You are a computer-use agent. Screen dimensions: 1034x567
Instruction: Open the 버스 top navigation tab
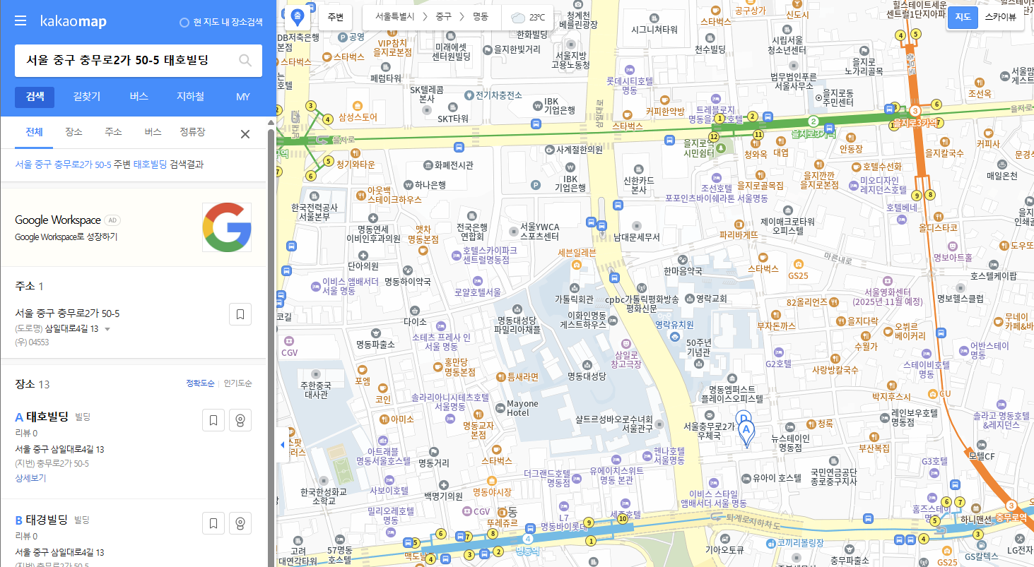(139, 97)
